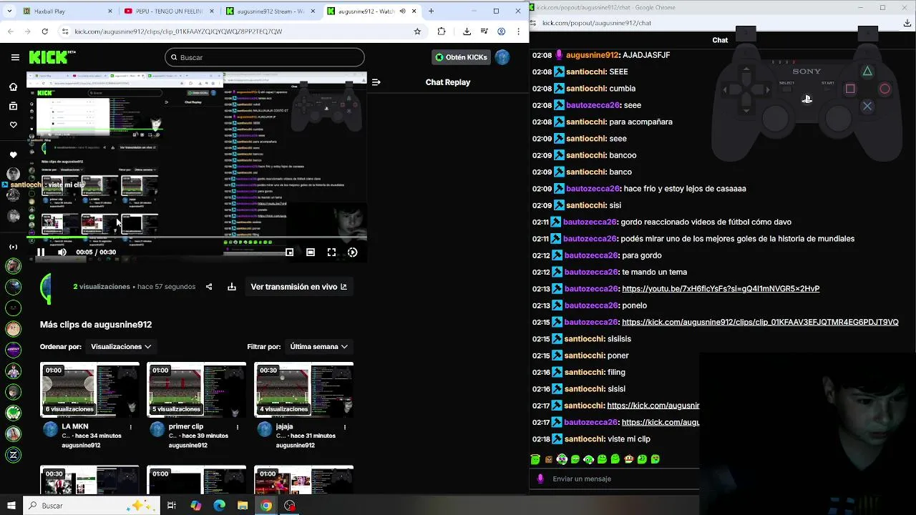Viewport: 916px width, 515px height.
Task: Open the Z logo channel in sidebar
Action: [x=13, y=455]
